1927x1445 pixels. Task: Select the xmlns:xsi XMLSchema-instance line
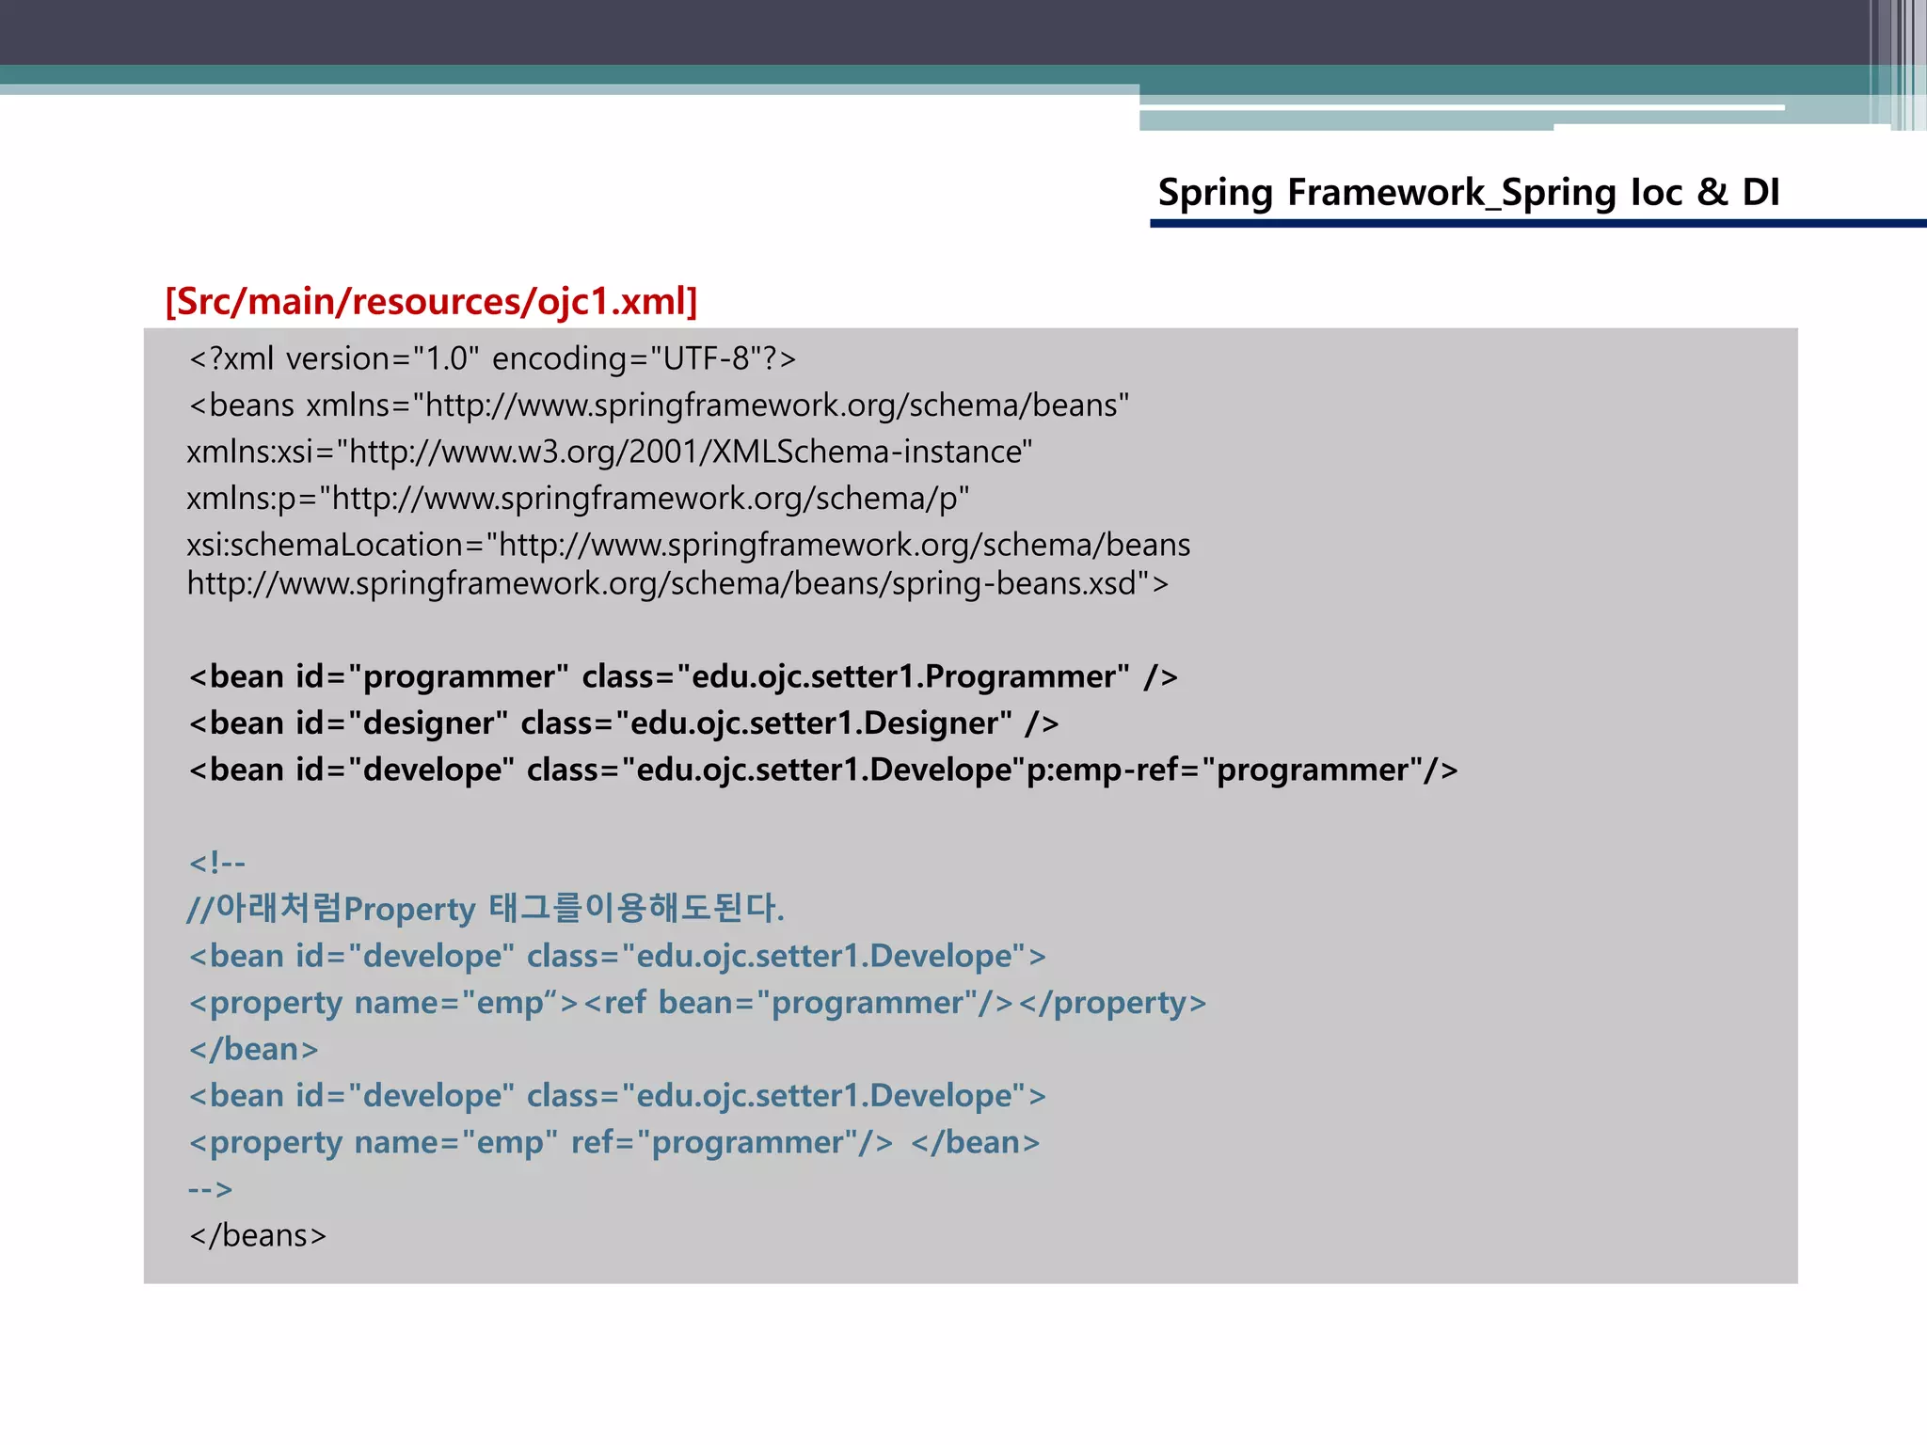click(x=610, y=453)
